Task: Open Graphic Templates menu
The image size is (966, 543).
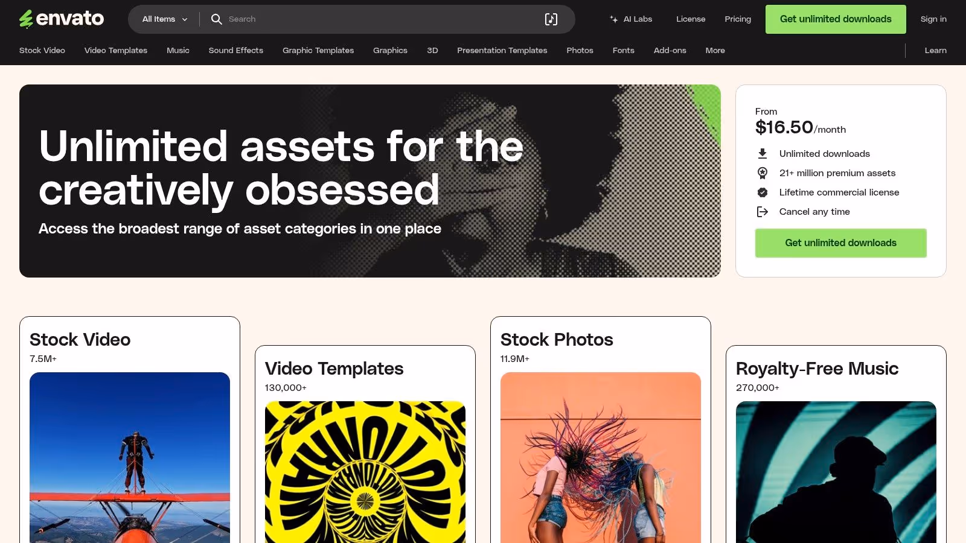Action: [318, 51]
